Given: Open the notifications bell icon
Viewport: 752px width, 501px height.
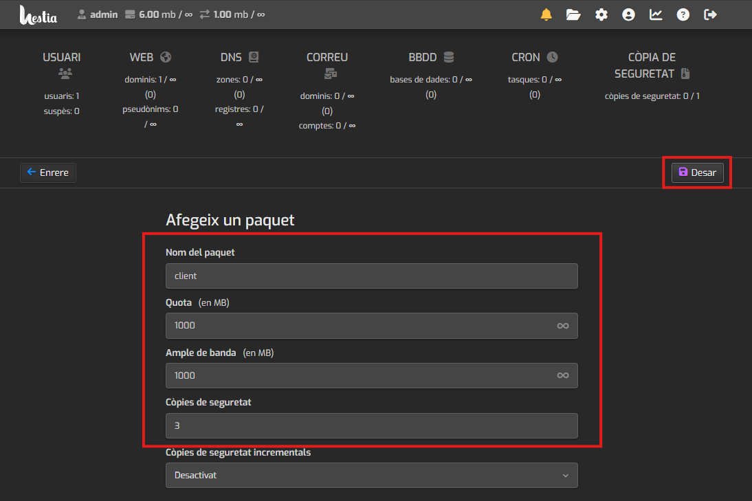Looking at the screenshot, I should (546, 14).
